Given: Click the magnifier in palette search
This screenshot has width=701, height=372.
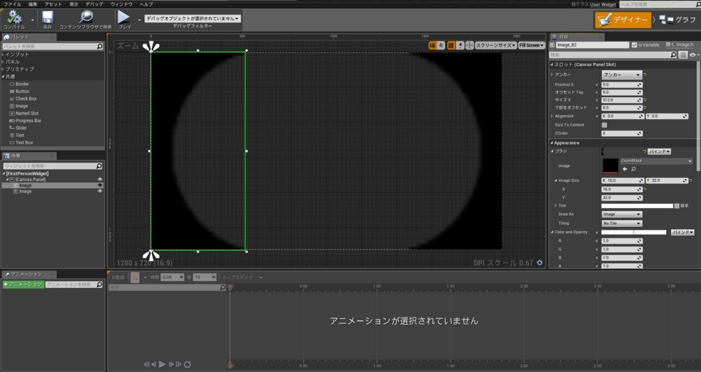Looking at the screenshot, I should click(100, 46).
